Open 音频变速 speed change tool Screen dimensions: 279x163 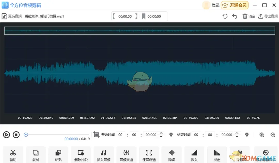tap(126, 155)
